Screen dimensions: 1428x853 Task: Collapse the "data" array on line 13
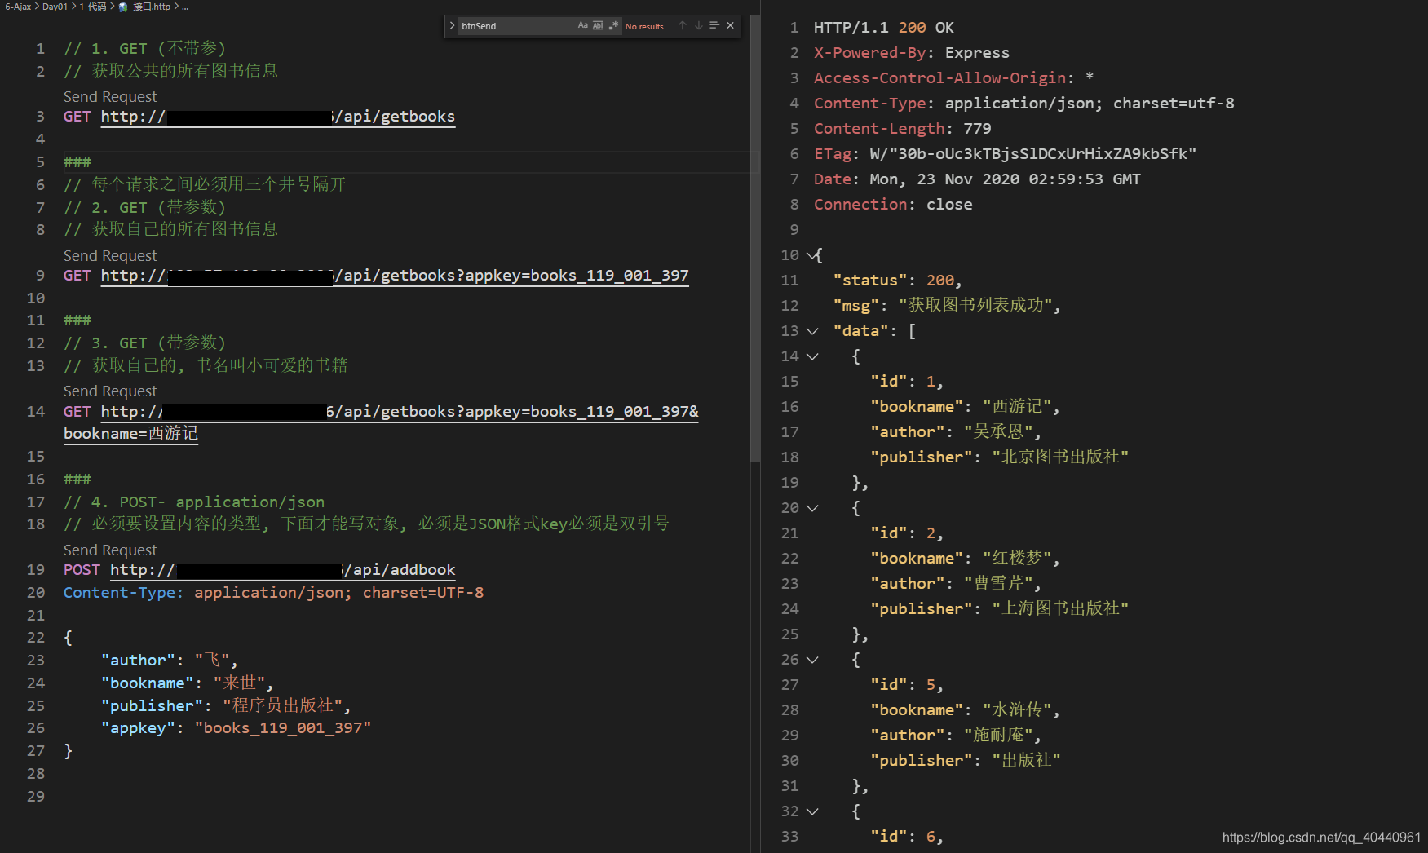coord(811,331)
